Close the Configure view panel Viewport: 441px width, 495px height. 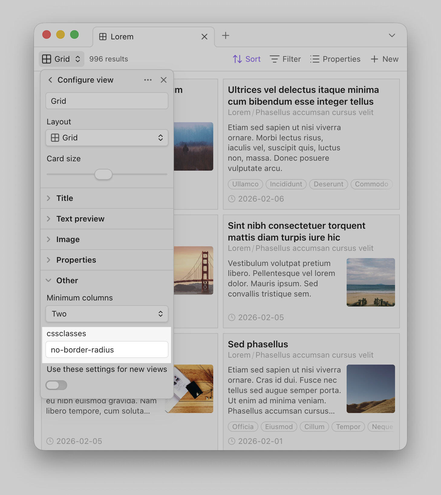pos(164,80)
